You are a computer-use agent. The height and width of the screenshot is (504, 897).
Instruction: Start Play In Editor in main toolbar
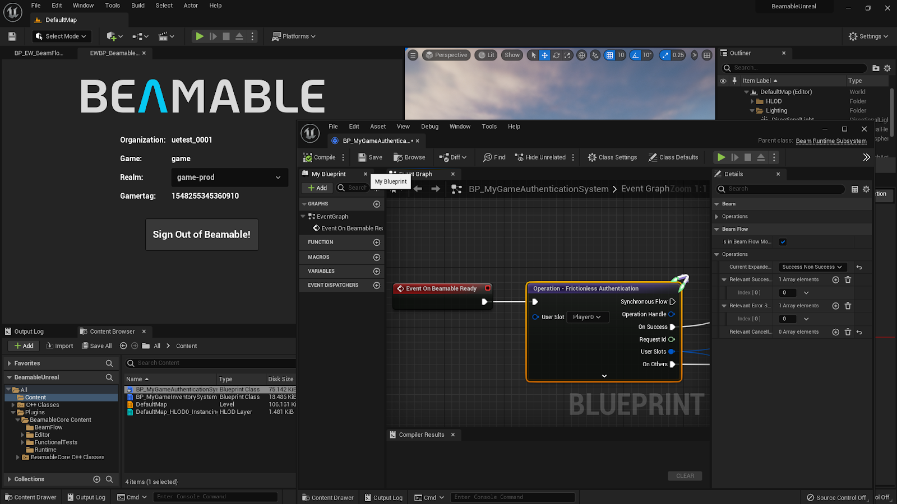point(199,36)
